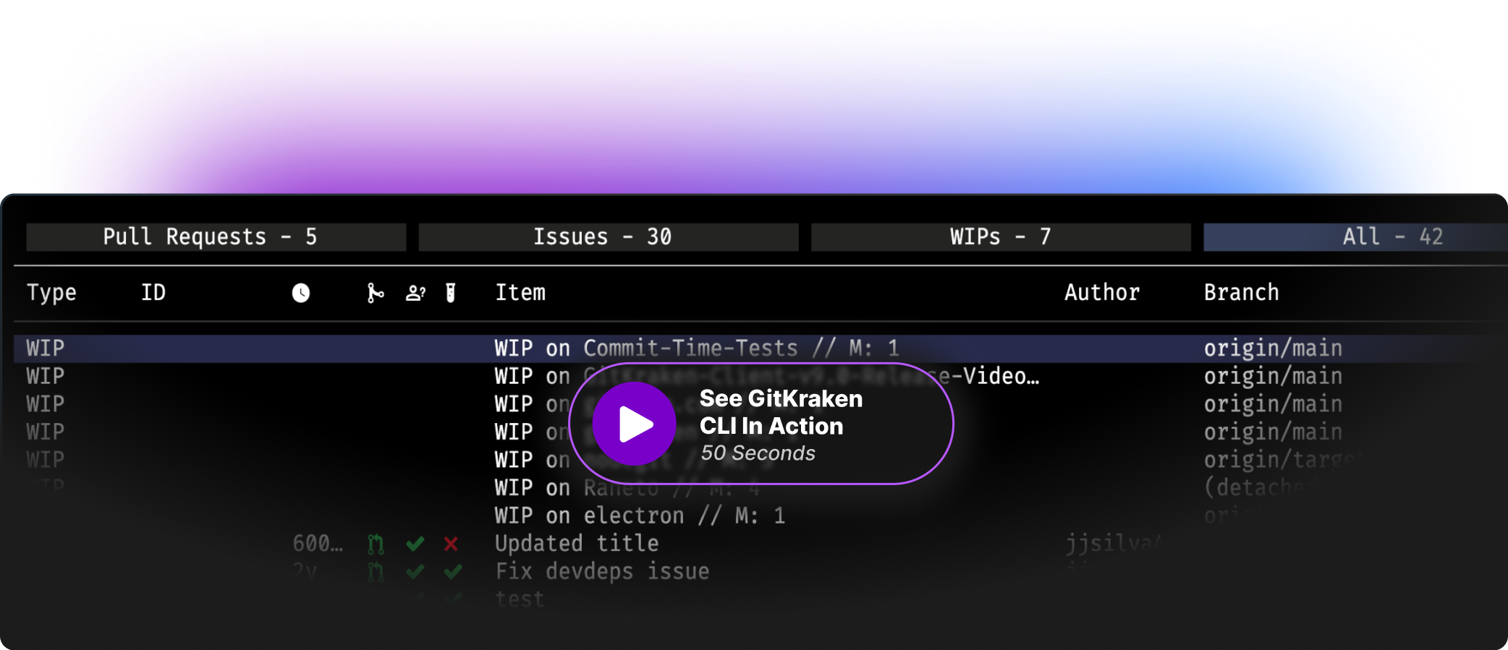Image resolution: width=1508 pixels, height=650 pixels.
Task: Select the WIP on Commit-Time-Tests row
Action: (696, 348)
